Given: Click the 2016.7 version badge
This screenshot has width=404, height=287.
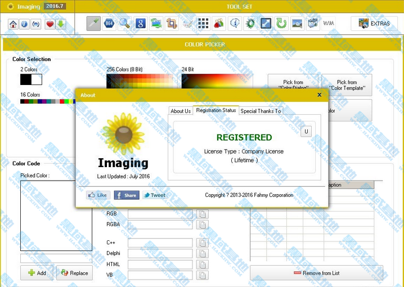Looking at the screenshot, I should point(55,6).
